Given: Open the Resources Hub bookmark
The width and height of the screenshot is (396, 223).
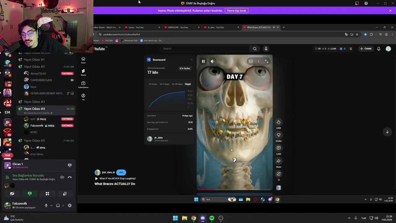Looking at the screenshot, I should point(130,41).
